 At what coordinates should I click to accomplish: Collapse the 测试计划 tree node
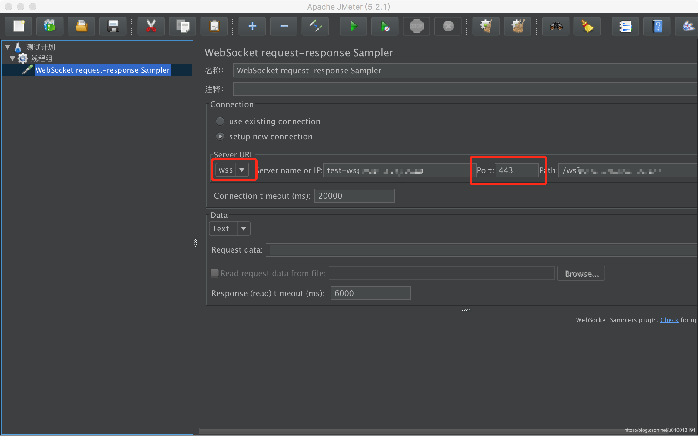pyautogui.click(x=8, y=47)
